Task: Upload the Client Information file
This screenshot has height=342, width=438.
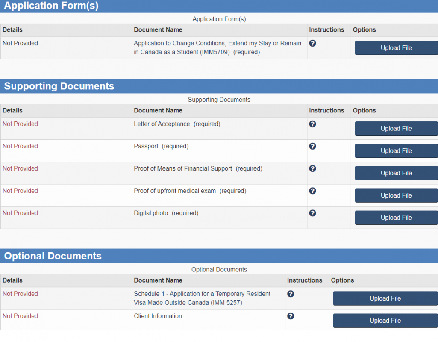Action: [x=385, y=320]
